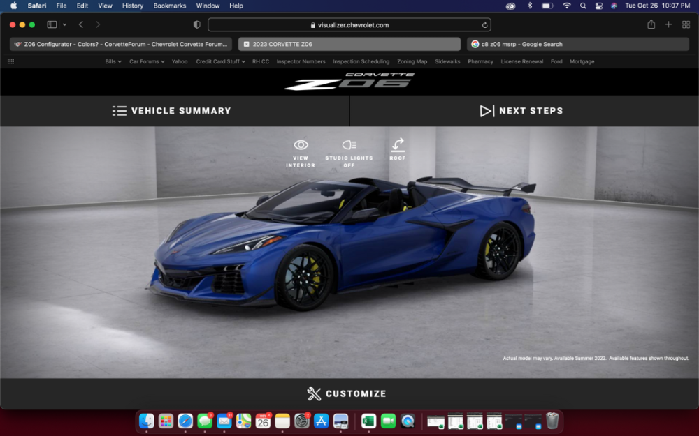Open the File menu
699x436 pixels.
click(x=62, y=6)
